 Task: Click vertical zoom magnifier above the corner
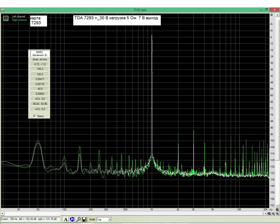click(x=277, y=209)
